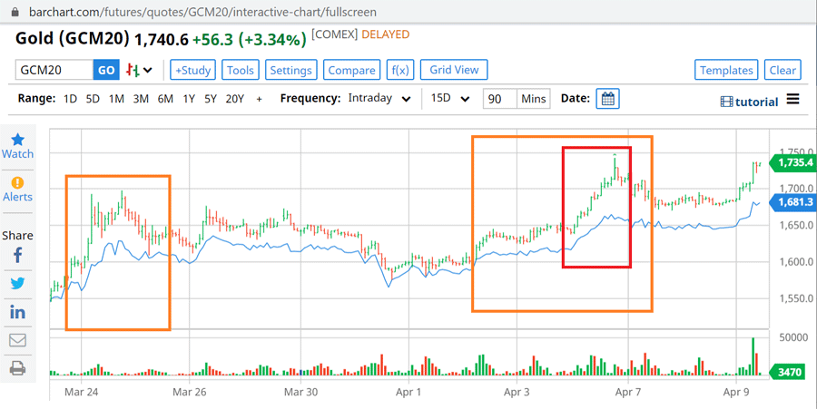
Task: Share chart on Twitter
Action: tap(17, 283)
